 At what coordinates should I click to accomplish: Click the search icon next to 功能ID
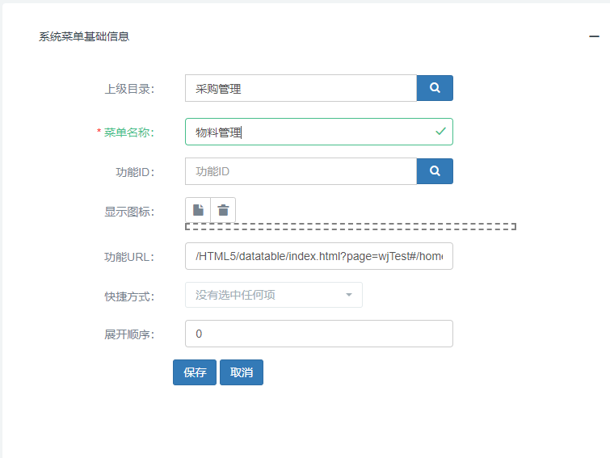(435, 171)
